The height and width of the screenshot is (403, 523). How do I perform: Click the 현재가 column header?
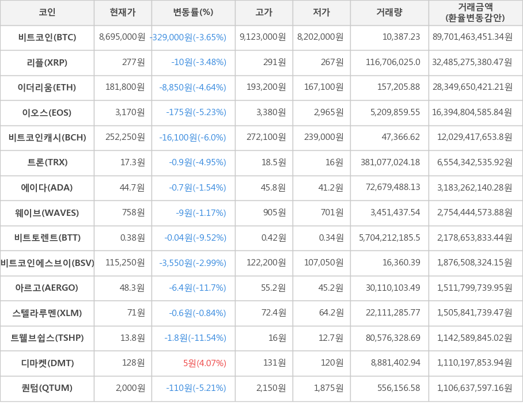click(123, 13)
